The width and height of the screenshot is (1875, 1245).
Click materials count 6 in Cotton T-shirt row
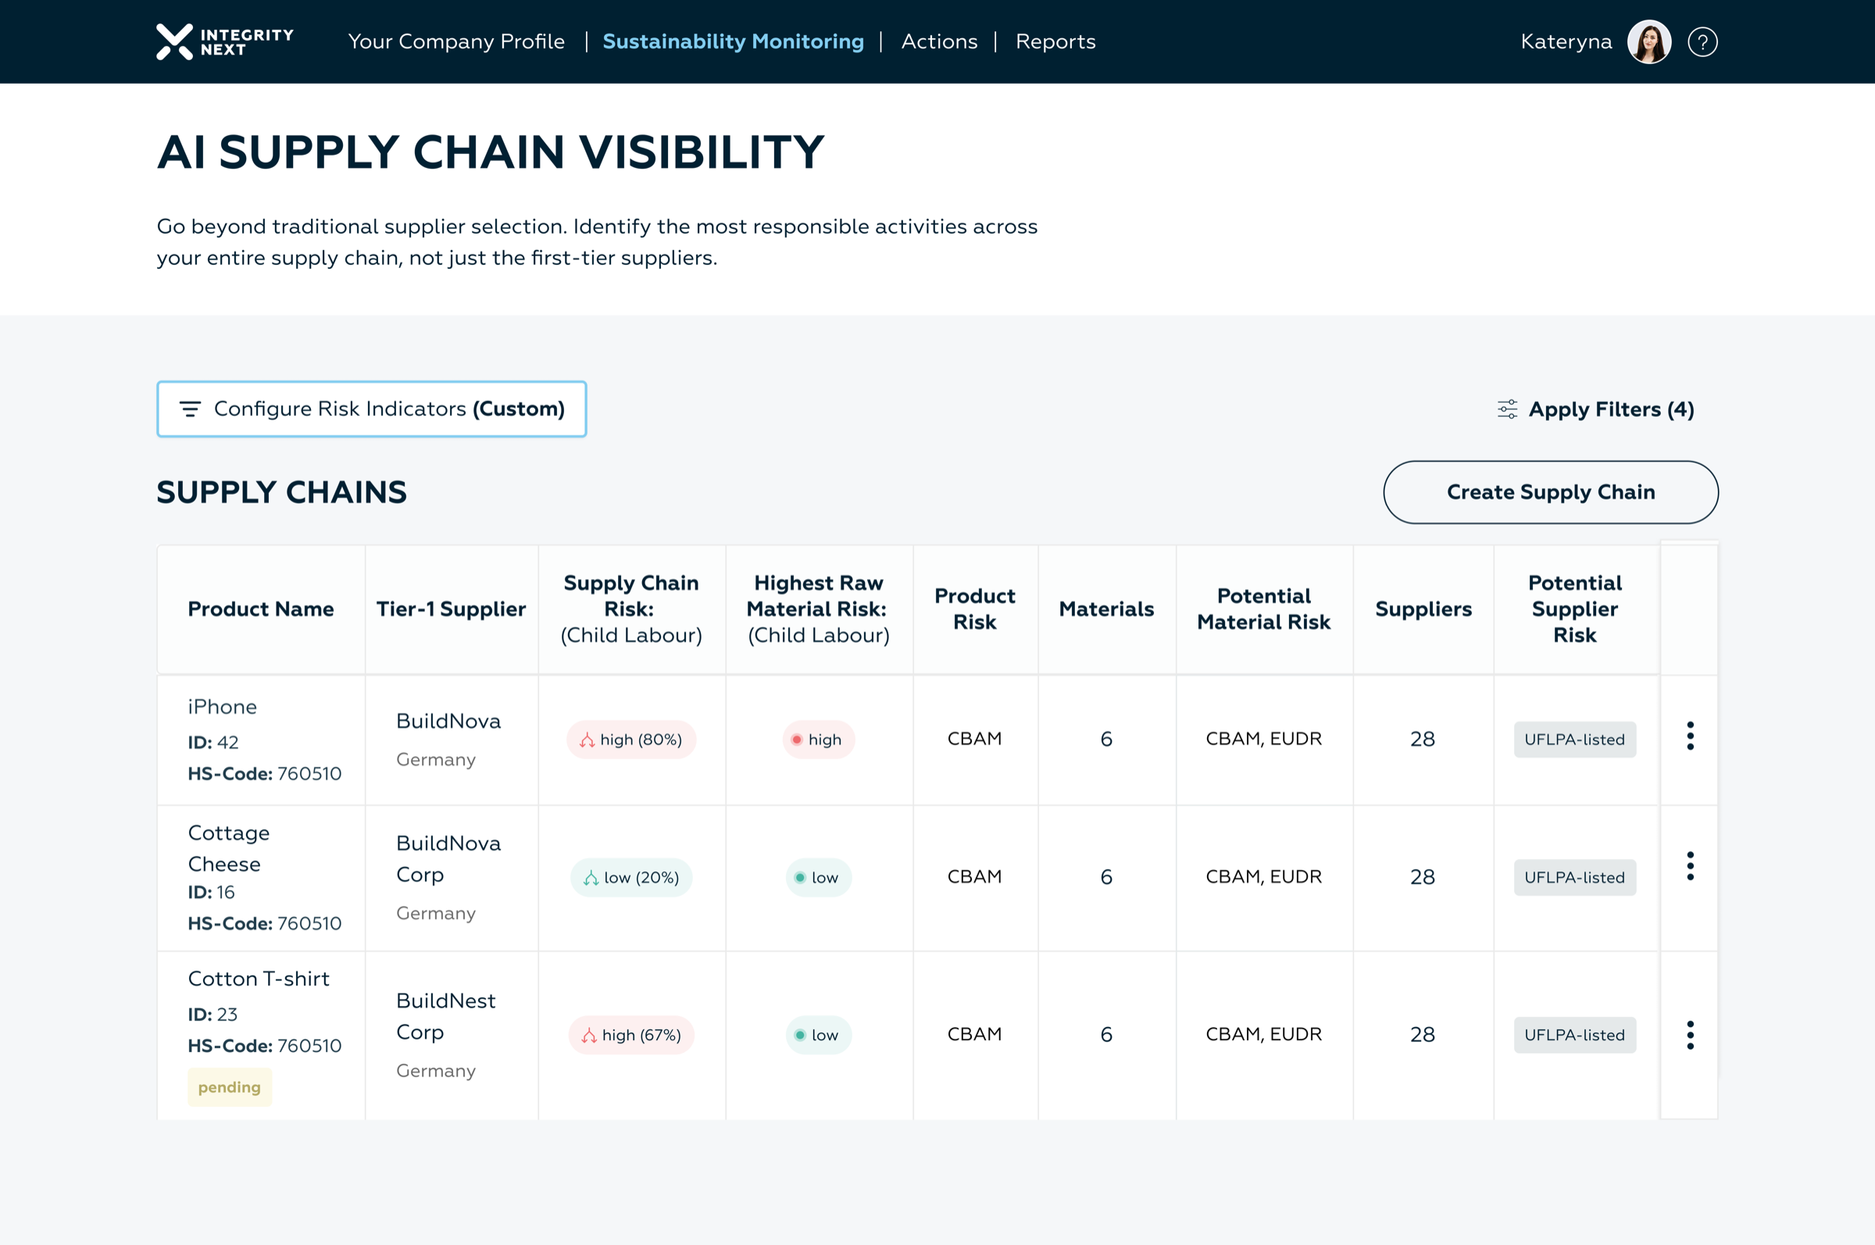point(1106,1035)
